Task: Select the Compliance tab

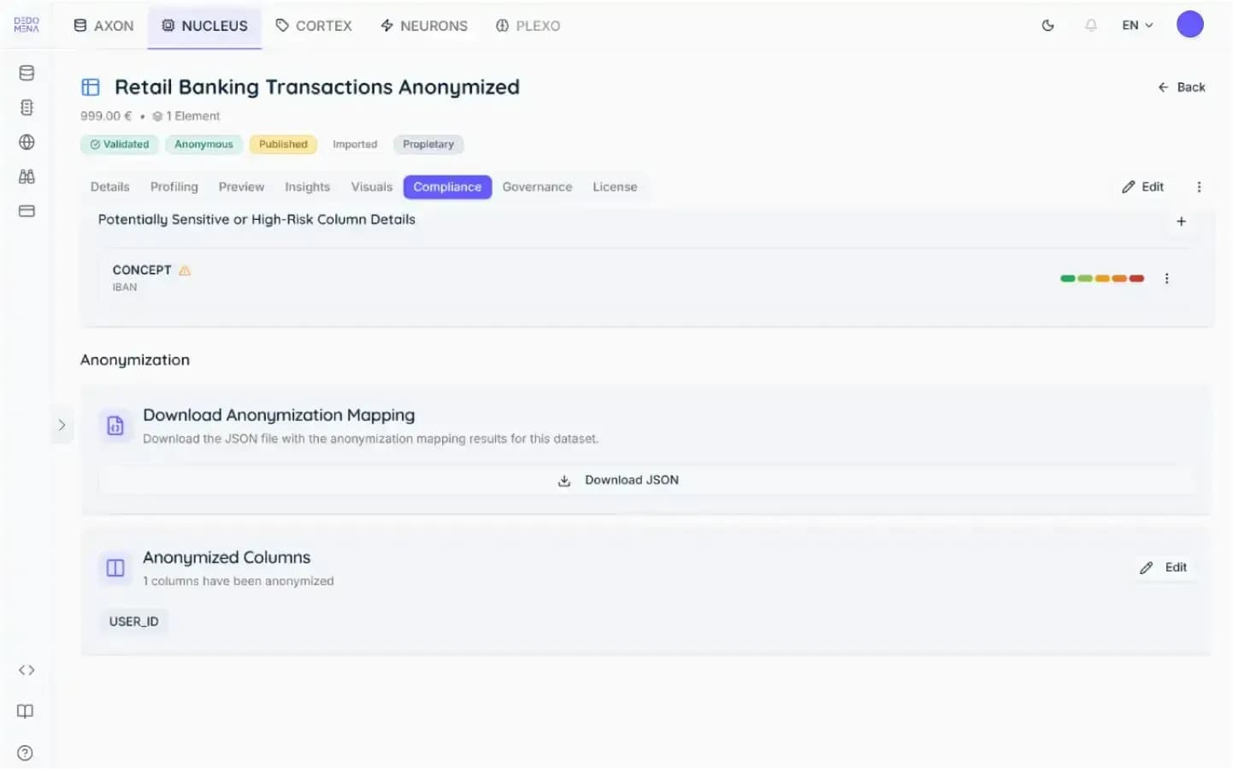Action: [447, 187]
